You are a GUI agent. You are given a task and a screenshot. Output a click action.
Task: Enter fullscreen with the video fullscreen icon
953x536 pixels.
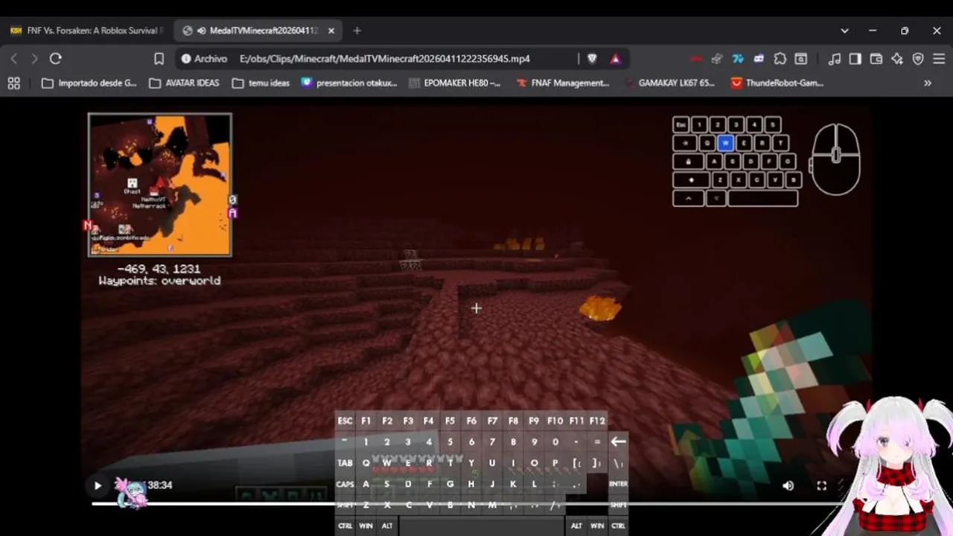[821, 485]
